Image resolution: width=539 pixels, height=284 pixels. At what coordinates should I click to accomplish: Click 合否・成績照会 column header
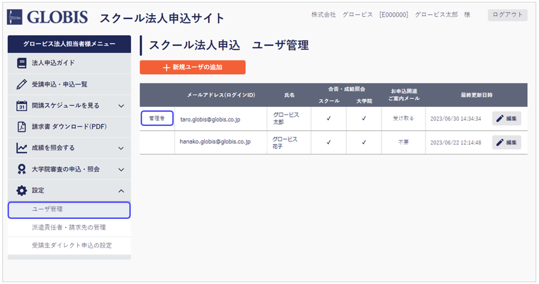click(x=346, y=89)
